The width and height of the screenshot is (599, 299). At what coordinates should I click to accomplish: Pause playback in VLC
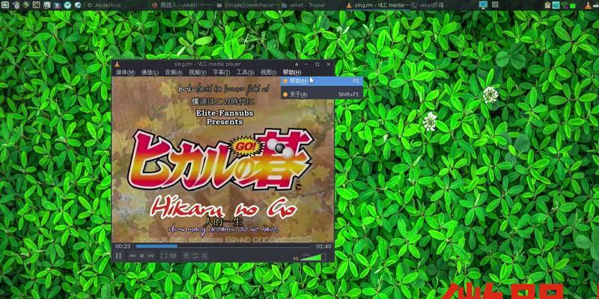tap(119, 256)
